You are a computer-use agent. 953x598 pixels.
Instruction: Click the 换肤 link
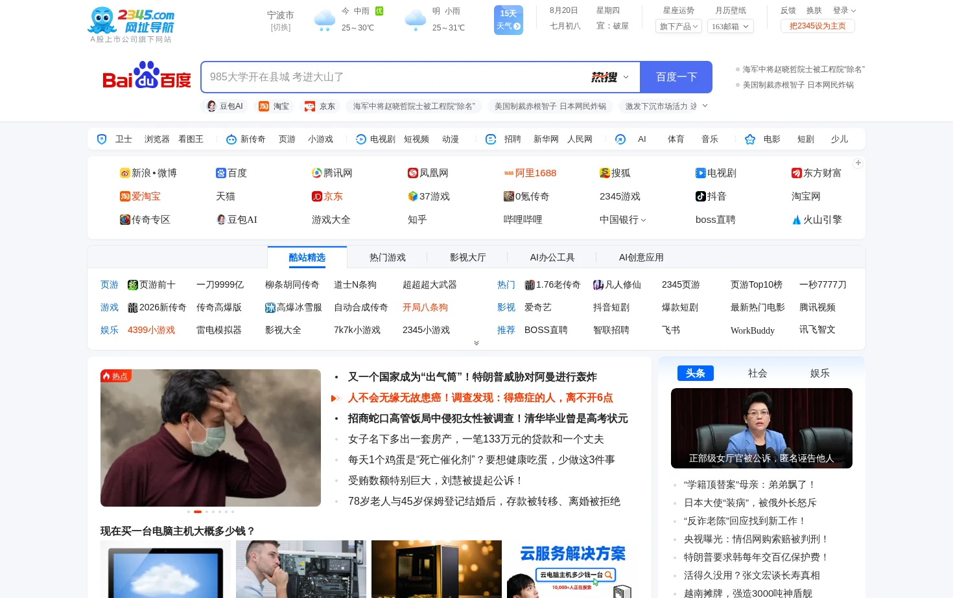coord(814,10)
